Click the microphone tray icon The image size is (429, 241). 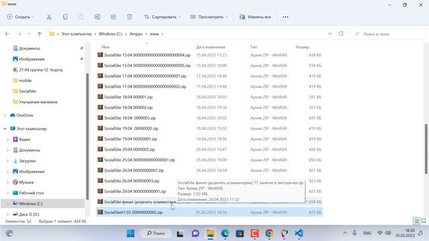tap(355, 233)
